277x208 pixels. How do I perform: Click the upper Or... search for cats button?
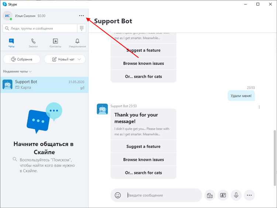tap(143, 77)
